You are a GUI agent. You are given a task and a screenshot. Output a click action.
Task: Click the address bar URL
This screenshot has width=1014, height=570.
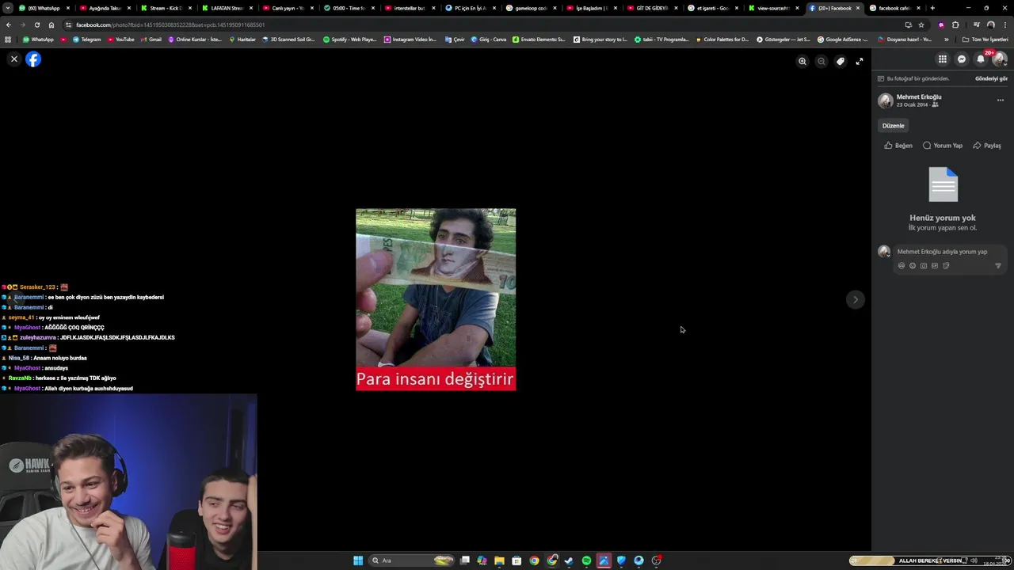tap(170, 25)
